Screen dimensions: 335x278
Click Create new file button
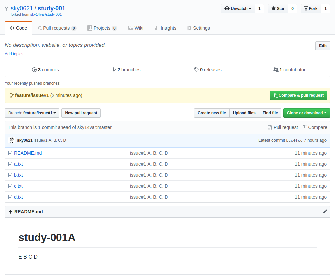pos(212,113)
